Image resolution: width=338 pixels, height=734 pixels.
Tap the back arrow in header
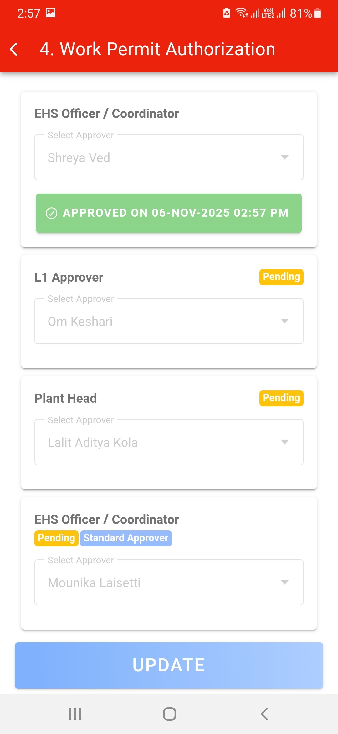(14, 49)
